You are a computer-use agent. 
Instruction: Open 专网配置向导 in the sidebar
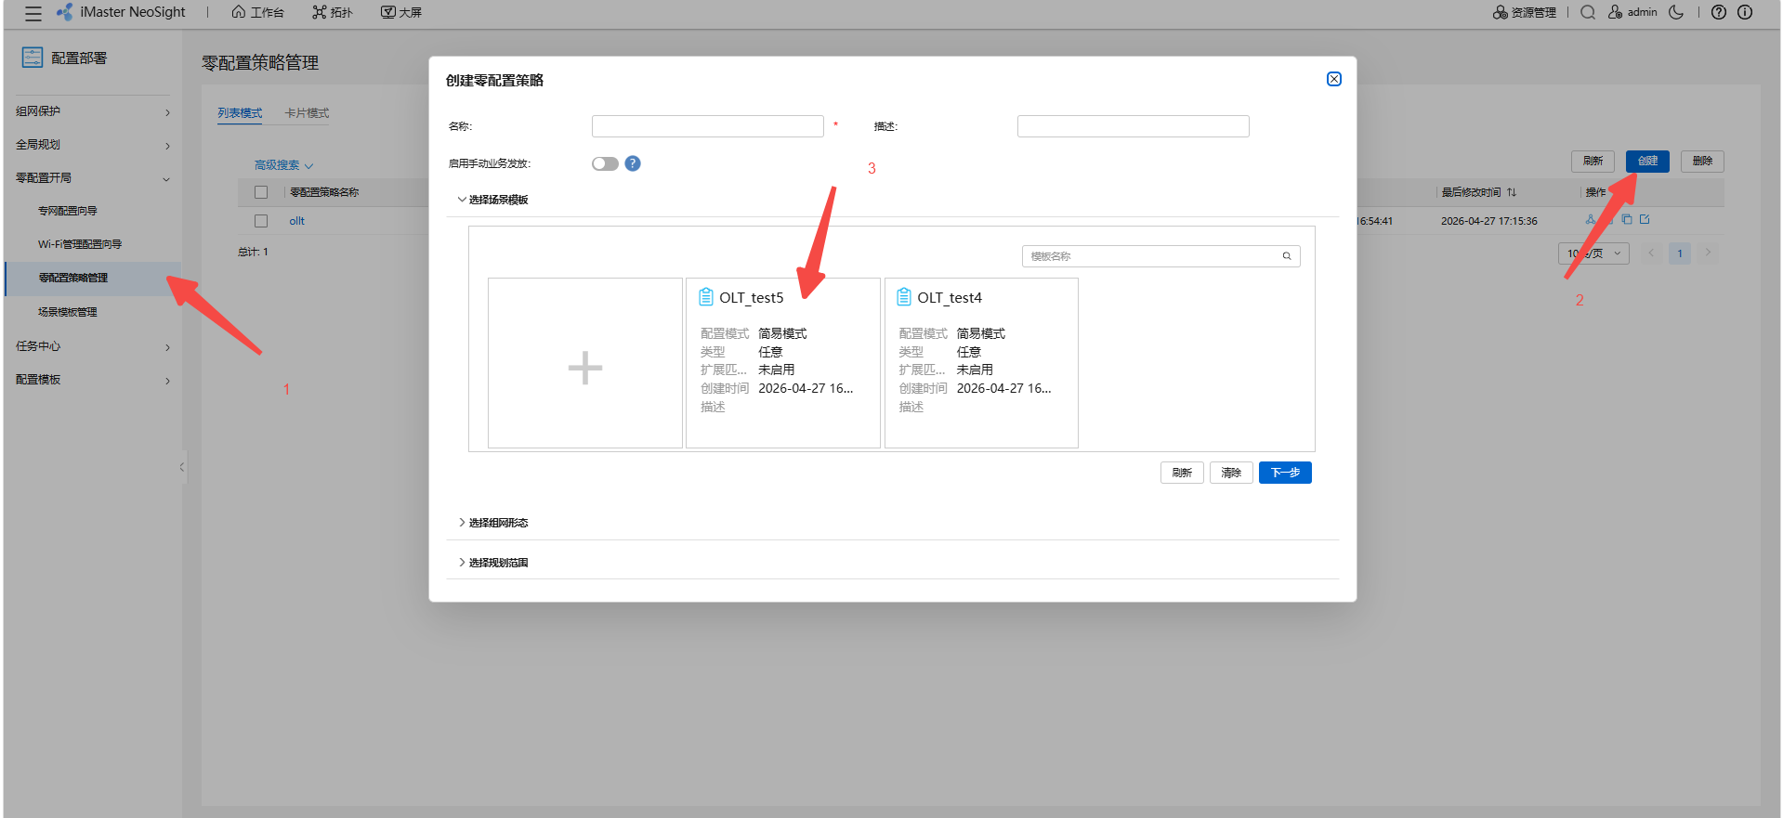click(x=68, y=211)
